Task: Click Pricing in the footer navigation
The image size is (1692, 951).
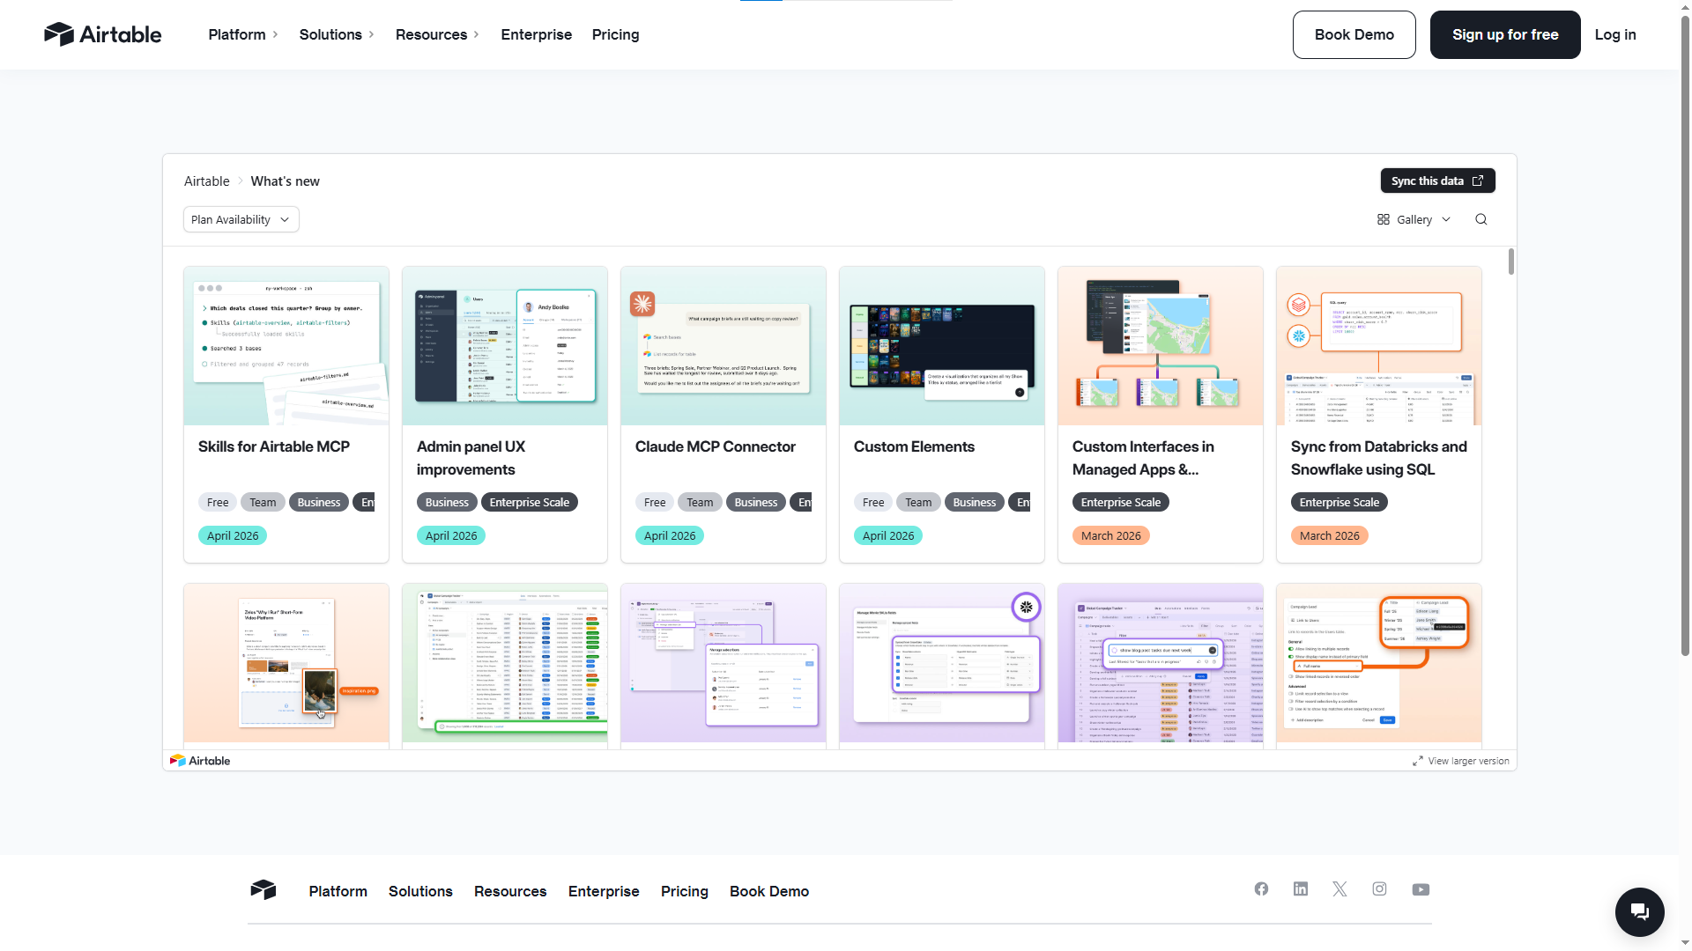Action: pos(684,891)
